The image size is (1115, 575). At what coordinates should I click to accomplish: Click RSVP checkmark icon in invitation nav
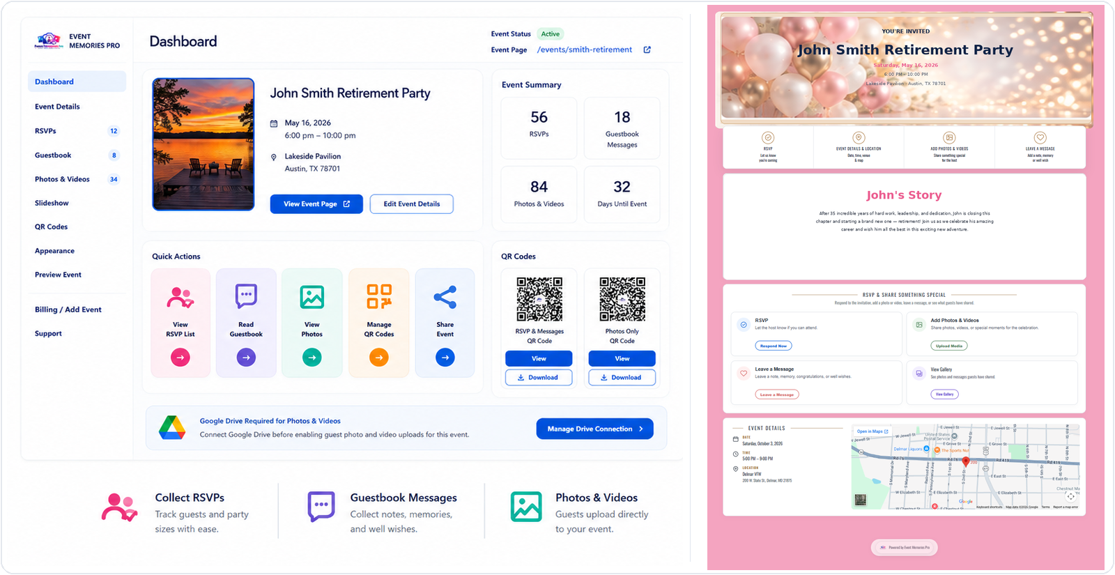(768, 138)
